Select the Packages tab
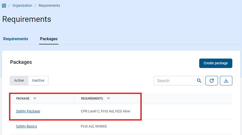This screenshot has height=135, width=242. click(49, 39)
